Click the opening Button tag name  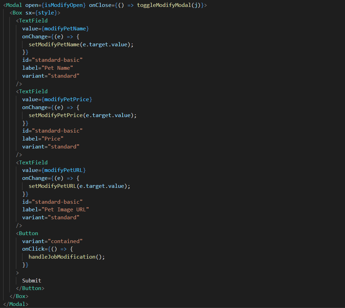coord(28,233)
